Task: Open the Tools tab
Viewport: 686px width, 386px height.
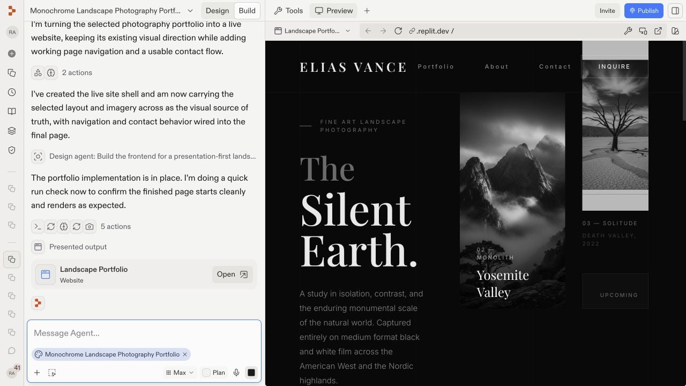Action: tap(288, 11)
